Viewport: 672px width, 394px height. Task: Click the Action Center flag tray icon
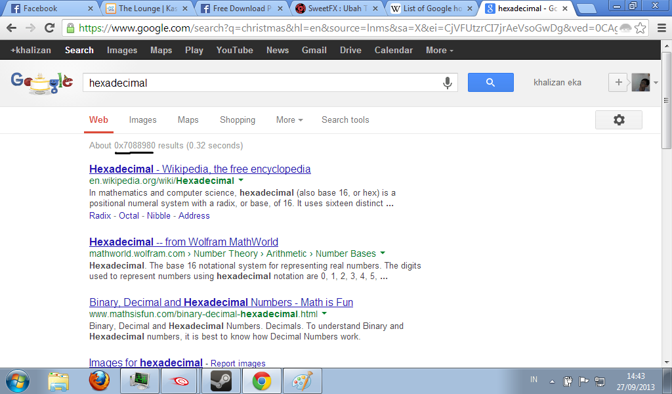pos(583,381)
